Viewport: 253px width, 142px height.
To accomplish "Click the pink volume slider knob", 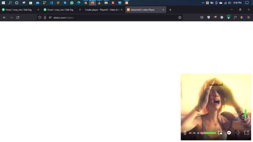I will click(246, 119).
